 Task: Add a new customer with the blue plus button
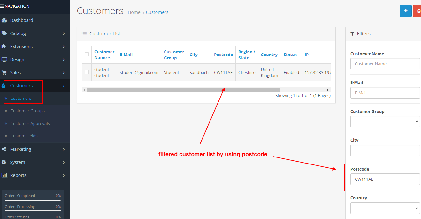coord(405,11)
